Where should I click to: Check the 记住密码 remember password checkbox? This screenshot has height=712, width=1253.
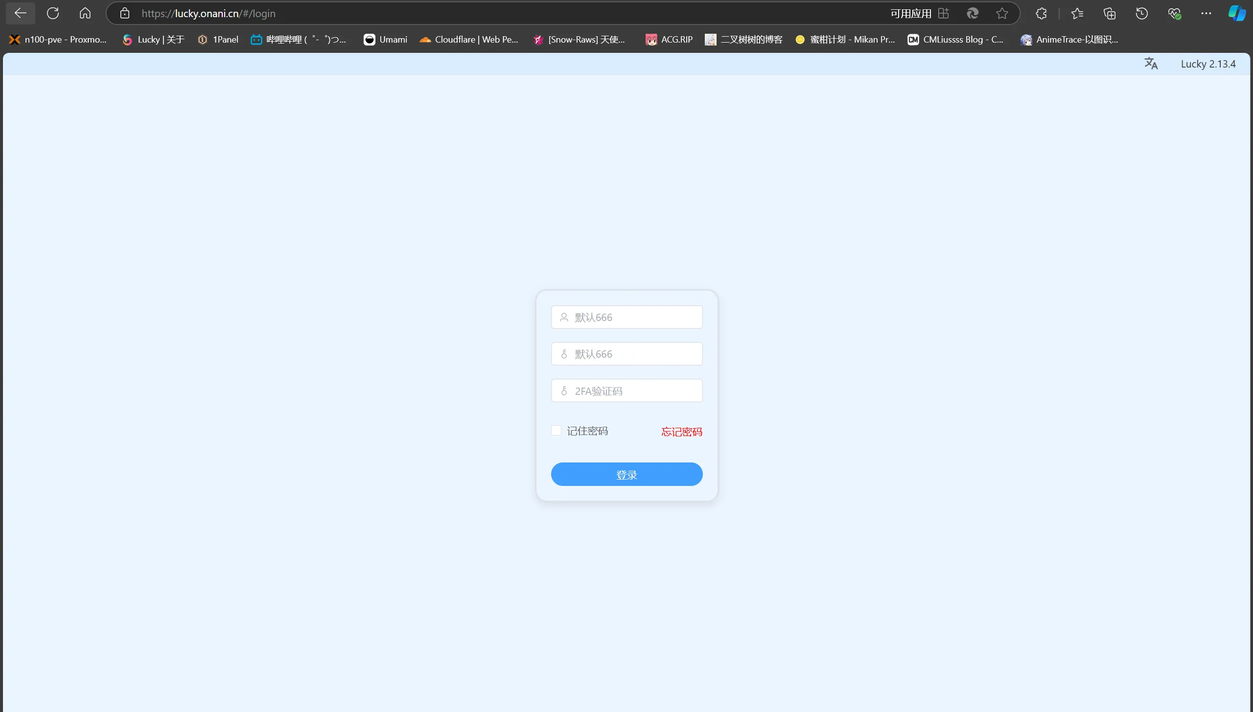click(556, 431)
